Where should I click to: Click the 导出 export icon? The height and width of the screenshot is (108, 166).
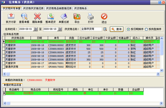[77, 16]
